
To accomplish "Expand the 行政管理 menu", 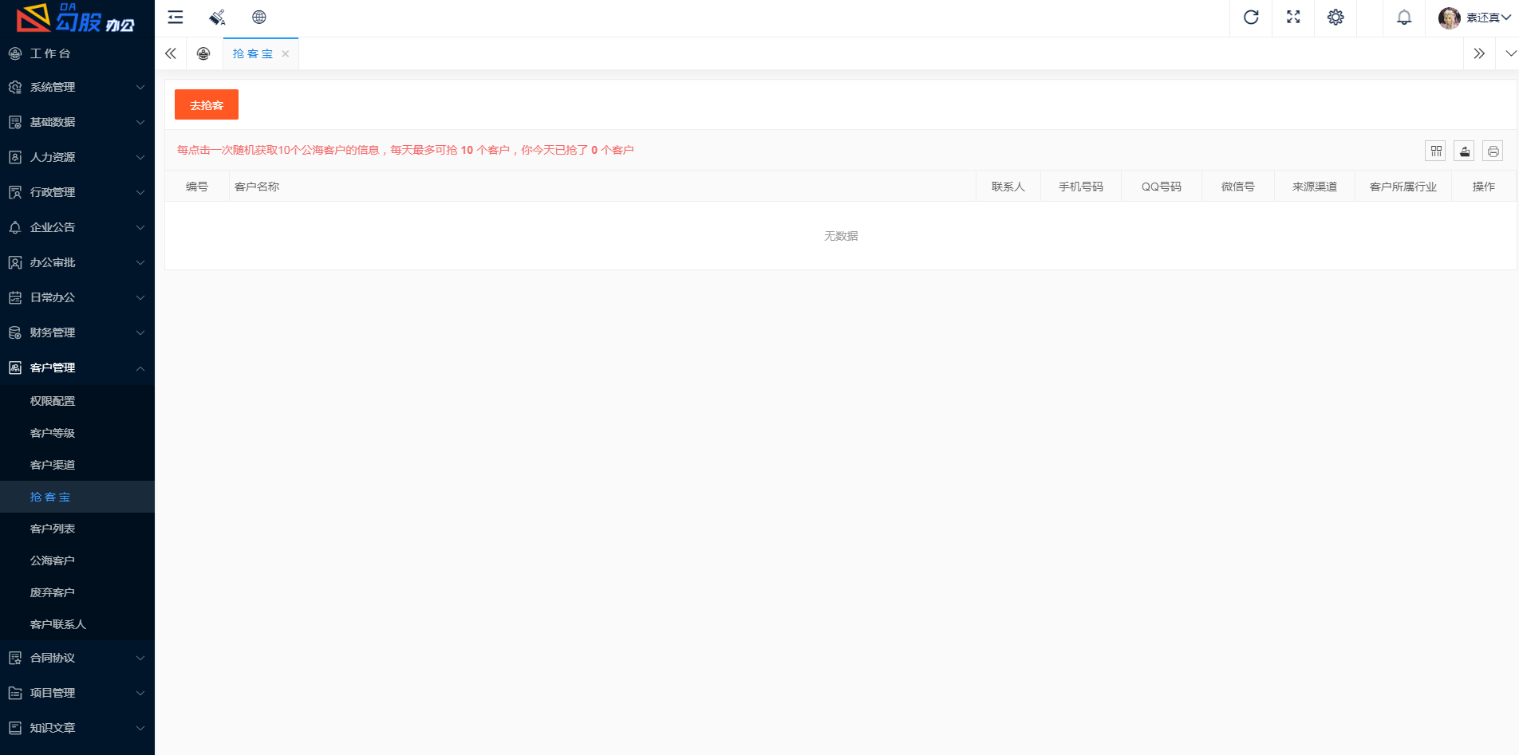I will click(x=77, y=192).
